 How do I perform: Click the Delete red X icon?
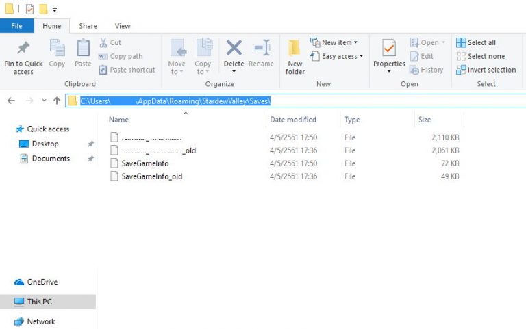[x=234, y=48]
